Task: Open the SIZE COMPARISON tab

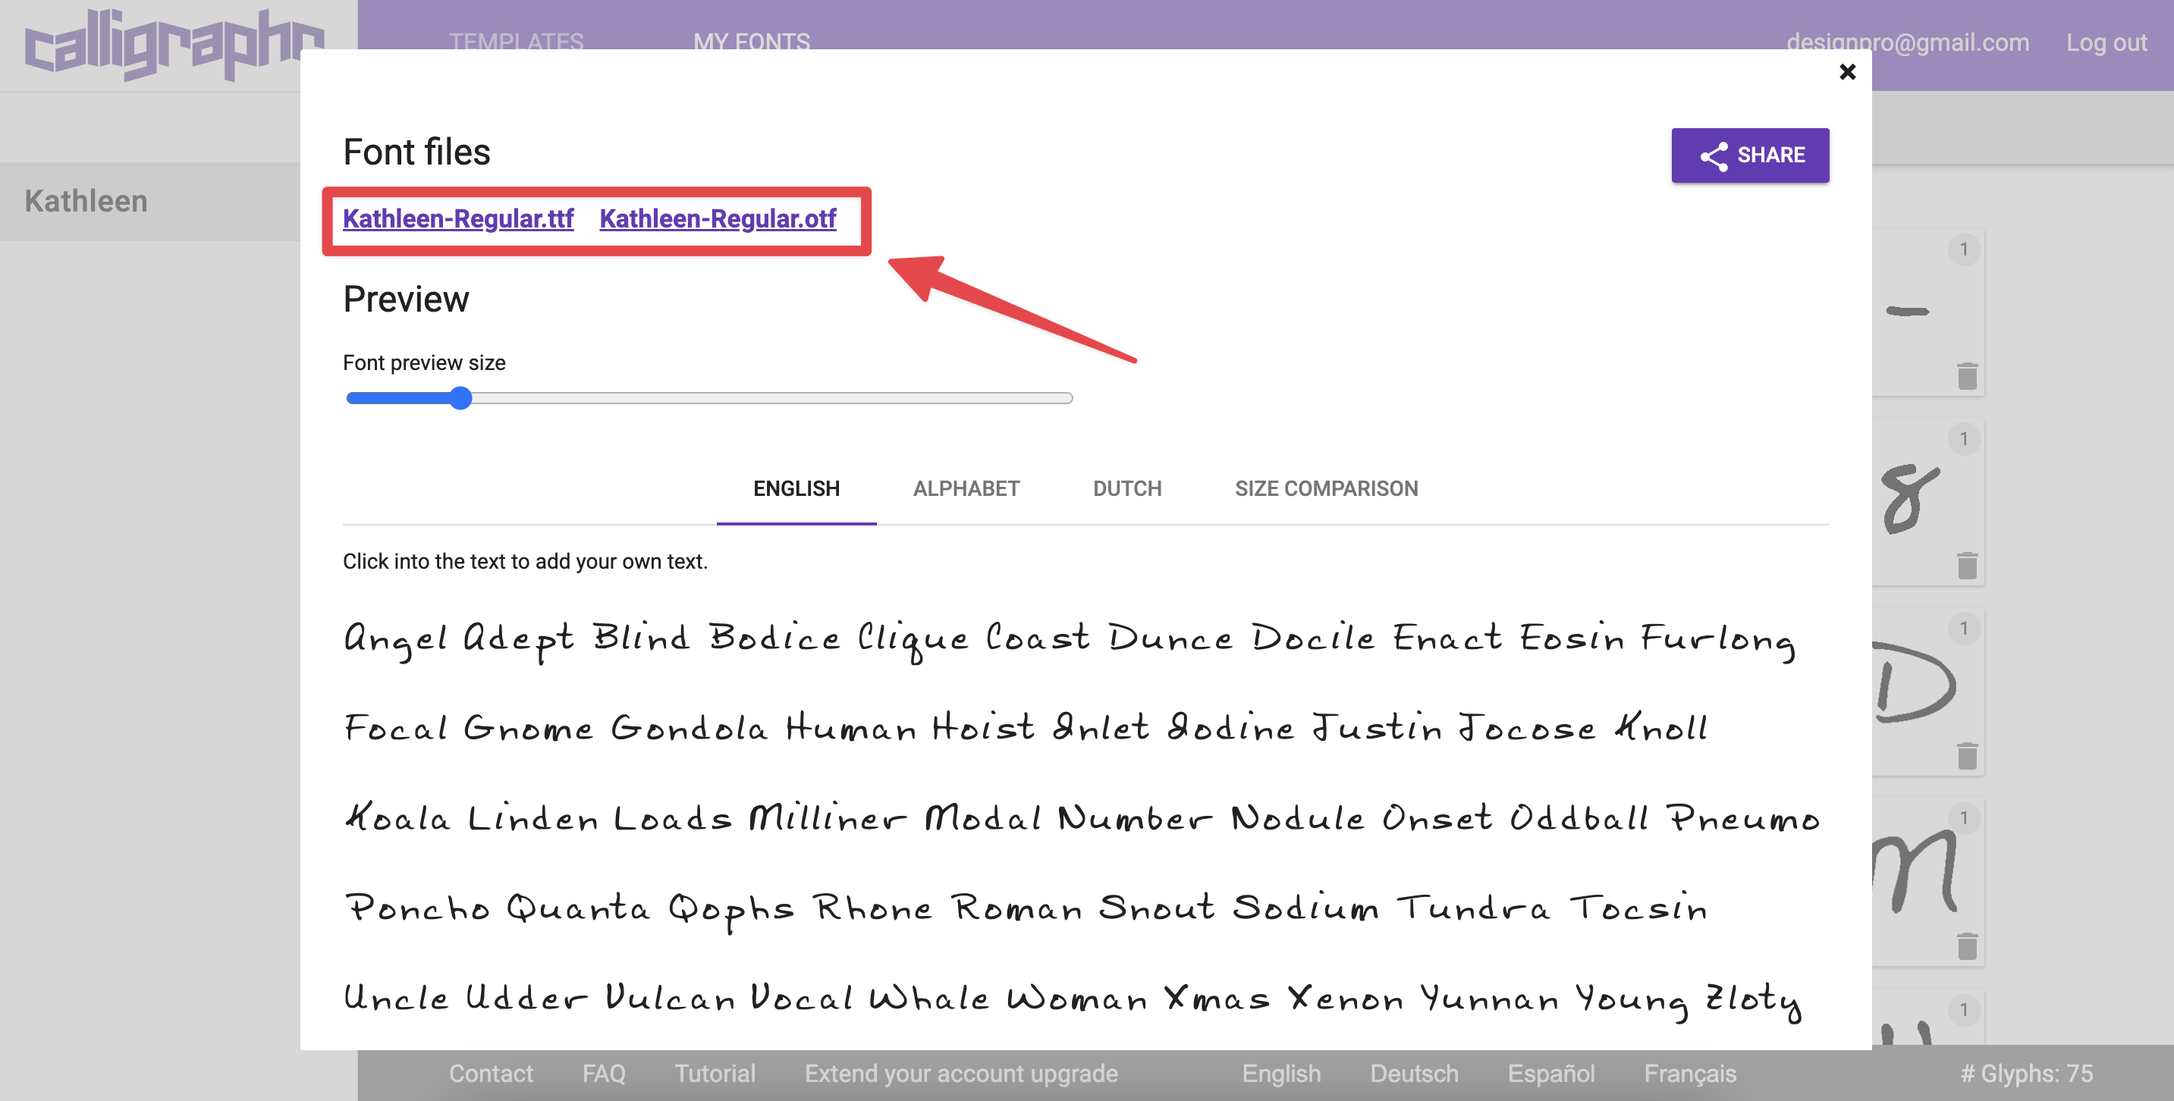Action: click(1326, 488)
